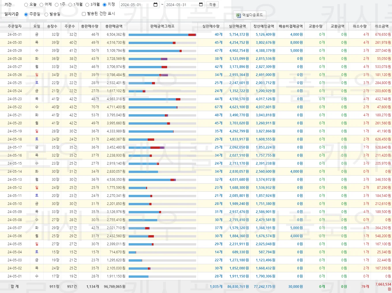The image size is (392, 293).
Task: Click total shipping payment 30,000원
Action: click(296, 287)
